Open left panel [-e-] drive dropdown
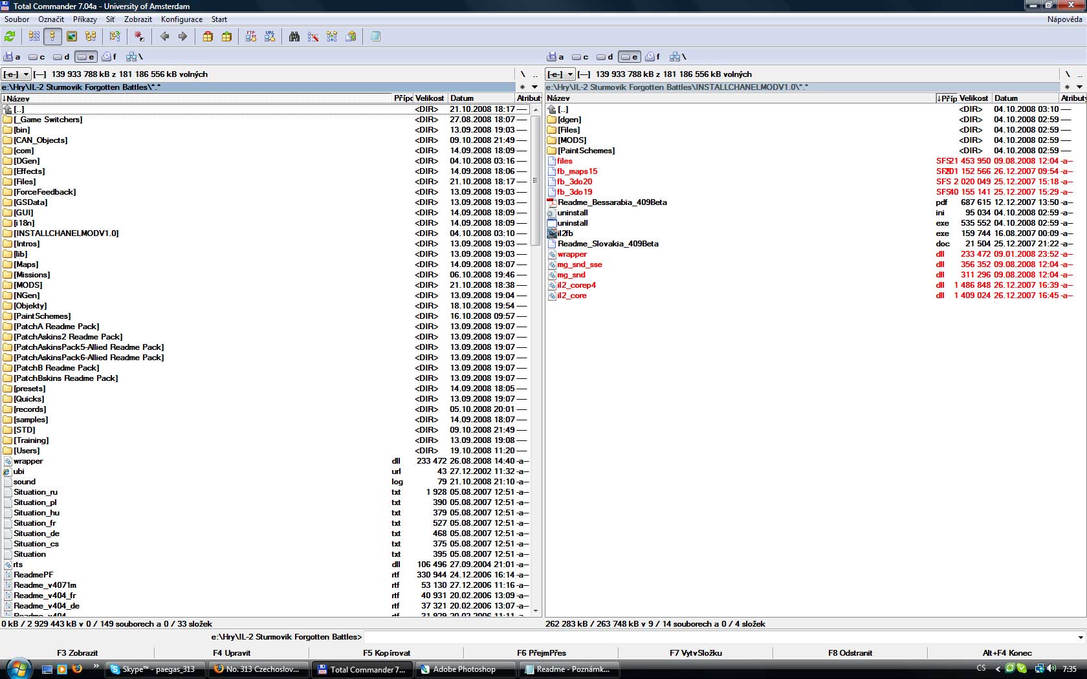The height and width of the screenshot is (679, 1087). 16,74
